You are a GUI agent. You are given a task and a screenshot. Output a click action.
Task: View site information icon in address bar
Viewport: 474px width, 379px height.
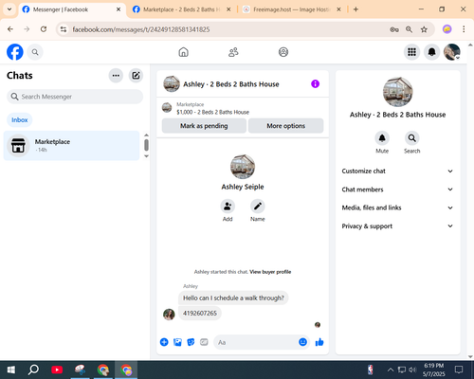pos(64,29)
